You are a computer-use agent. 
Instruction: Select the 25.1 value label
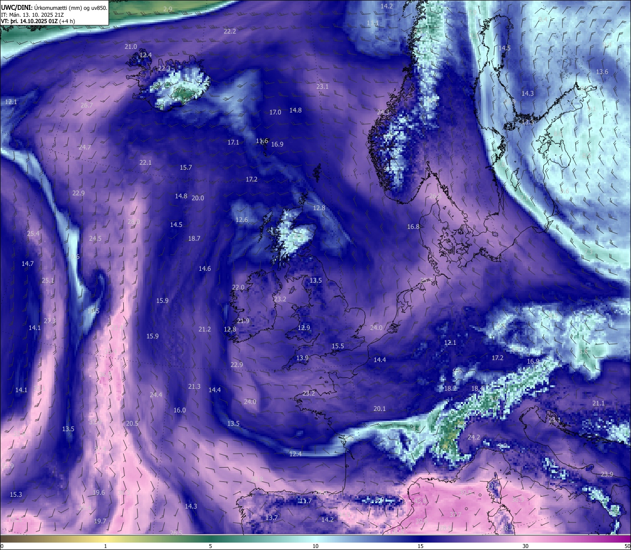48,281
